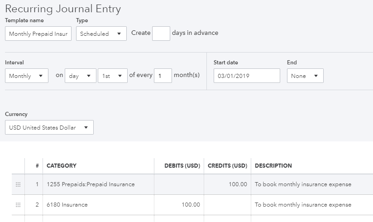The image size is (373, 222).
Task: Click the Recurring Journal Entry heading
Action: point(63,9)
